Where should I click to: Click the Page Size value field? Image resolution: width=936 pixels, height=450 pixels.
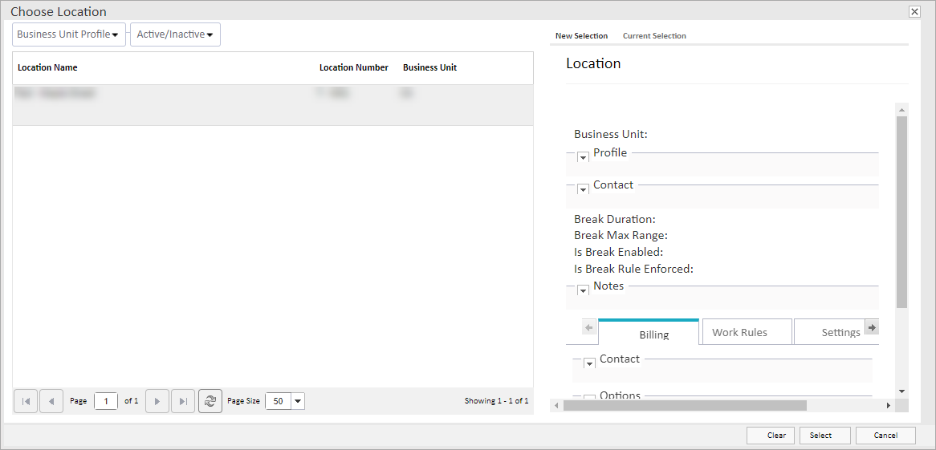point(279,401)
